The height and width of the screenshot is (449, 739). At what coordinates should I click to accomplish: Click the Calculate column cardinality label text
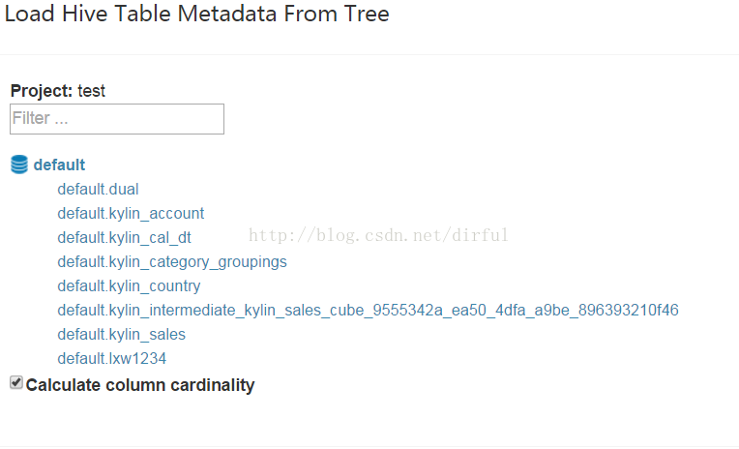[x=140, y=385]
